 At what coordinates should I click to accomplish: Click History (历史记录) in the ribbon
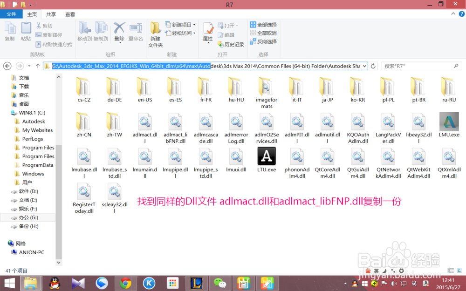point(231,45)
